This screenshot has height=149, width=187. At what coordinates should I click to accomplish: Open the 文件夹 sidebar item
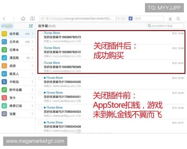[18, 42]
